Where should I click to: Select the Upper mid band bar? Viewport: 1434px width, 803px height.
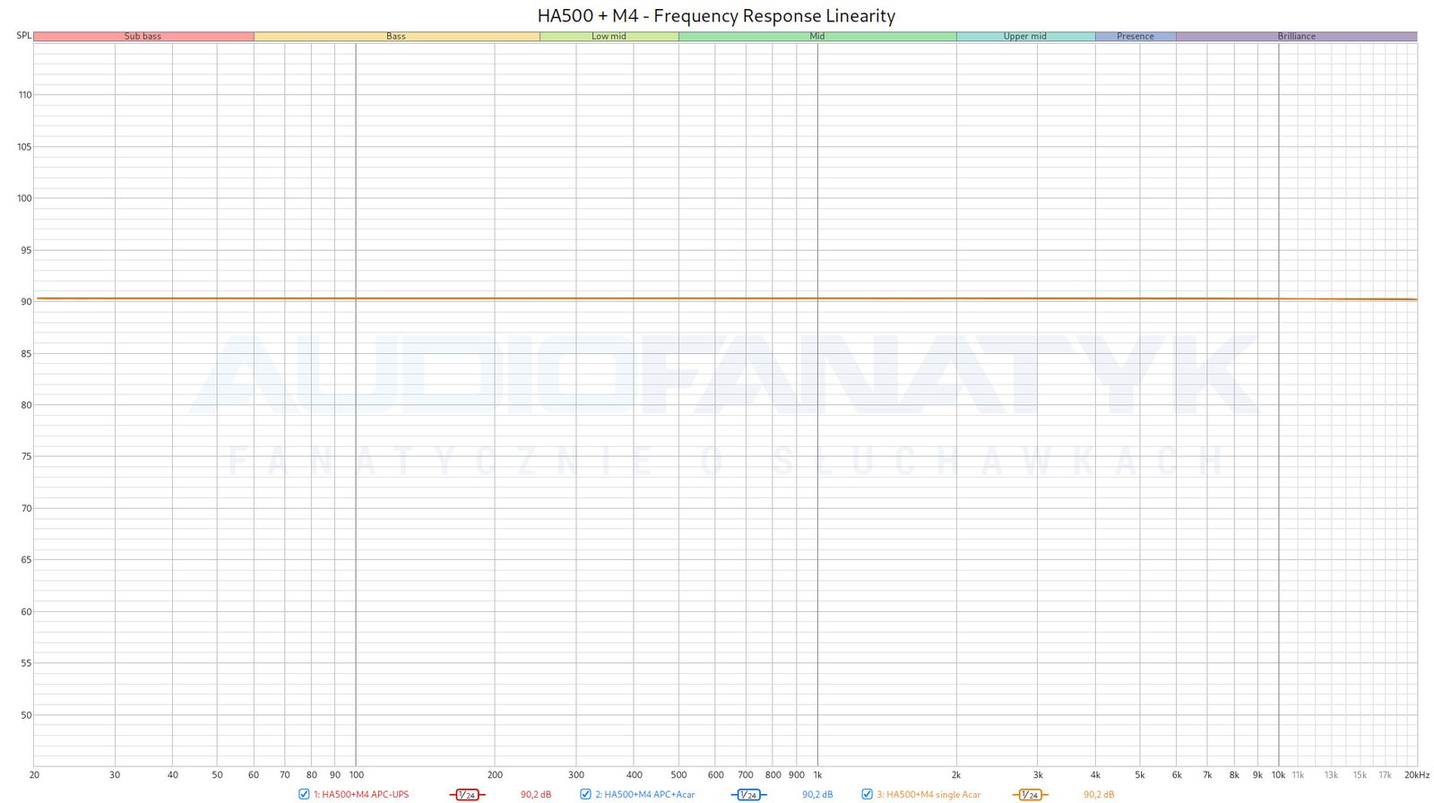[1024, 37]
